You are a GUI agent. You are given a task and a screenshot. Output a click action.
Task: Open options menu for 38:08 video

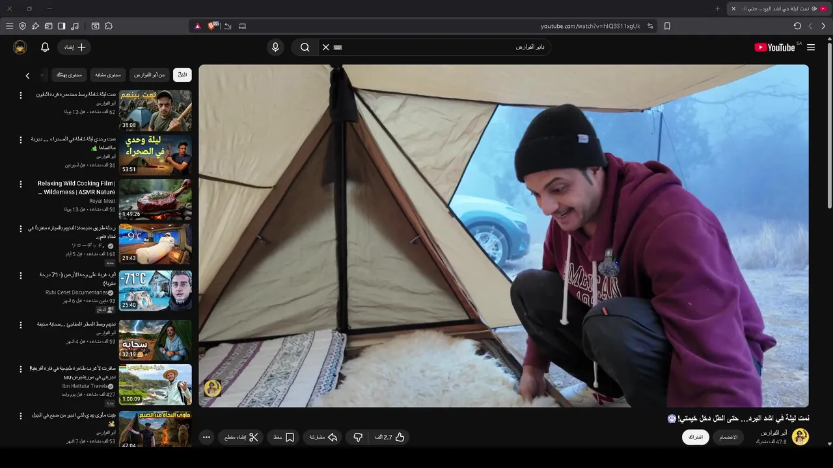pos(20,96)
